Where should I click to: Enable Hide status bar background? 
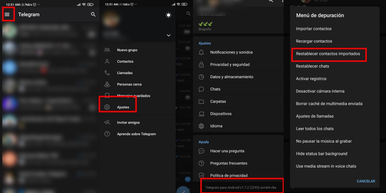[x=321, y=153]
